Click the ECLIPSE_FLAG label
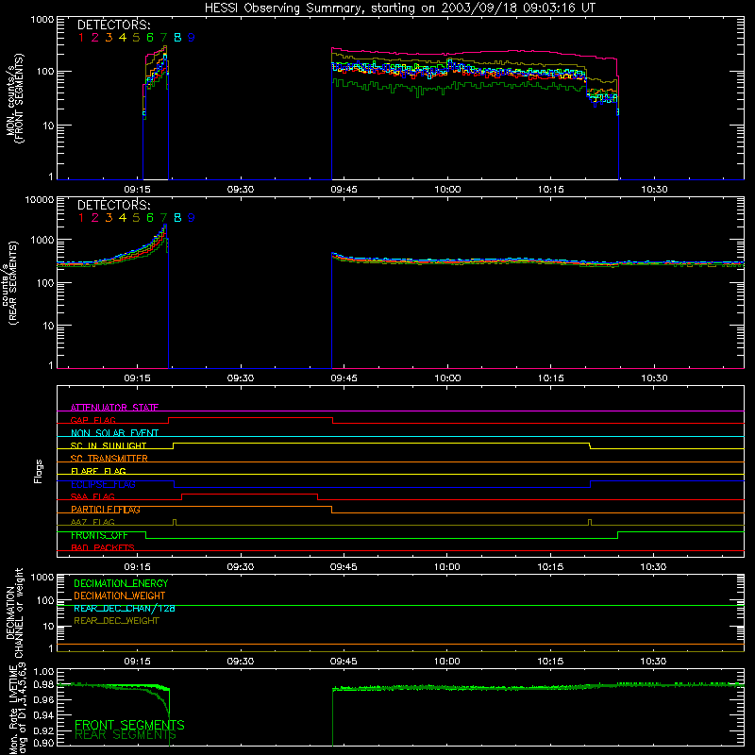Image resolution: width=755 pixels, height=755 pixels. coord(103,484)
